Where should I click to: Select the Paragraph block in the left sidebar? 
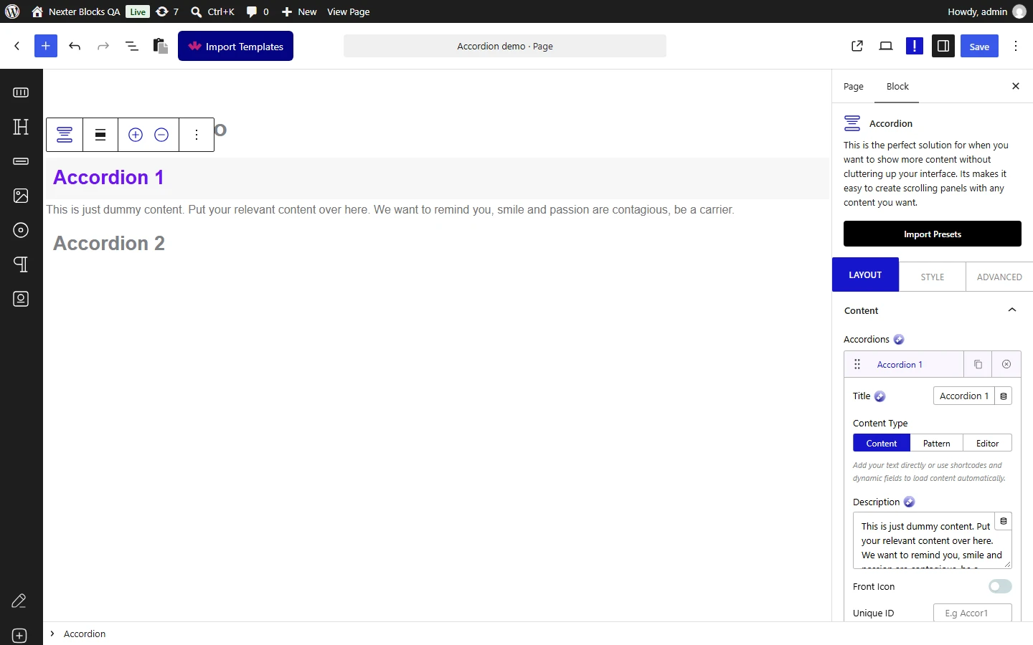(x=21, y=264)
